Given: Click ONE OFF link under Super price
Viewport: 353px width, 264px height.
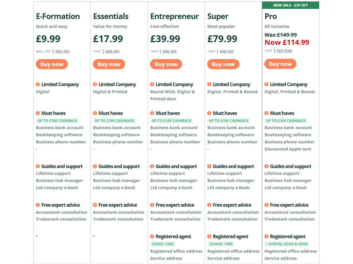Looking at the screenshot, I should (227, 51).
